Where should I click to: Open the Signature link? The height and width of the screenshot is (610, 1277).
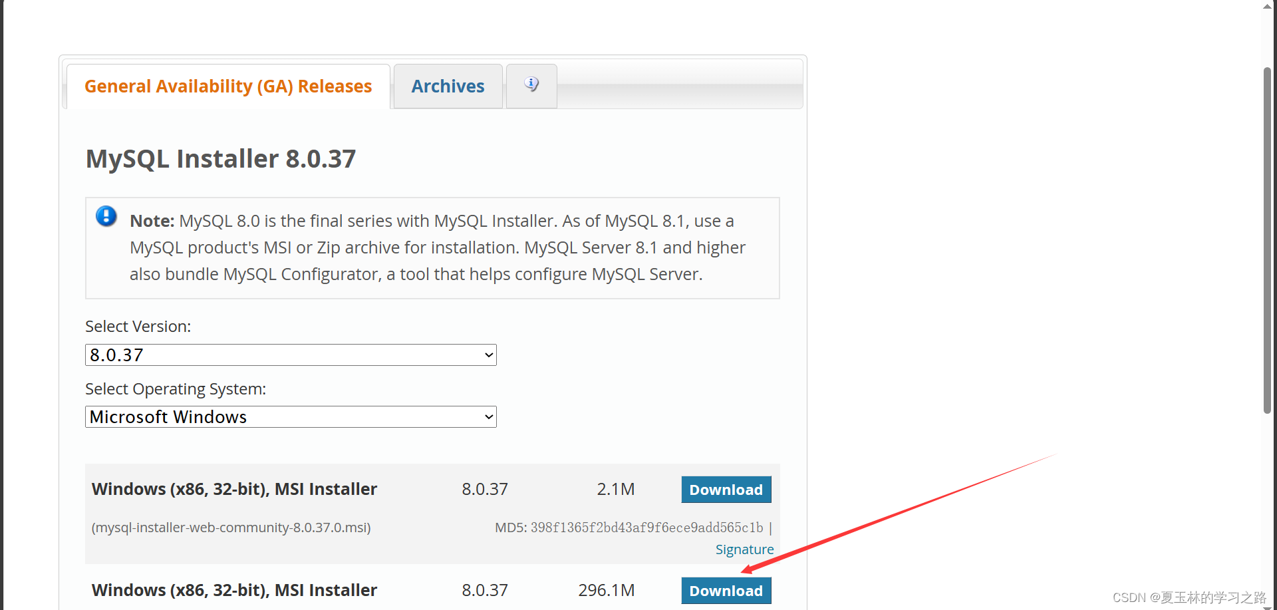(744, 549)
